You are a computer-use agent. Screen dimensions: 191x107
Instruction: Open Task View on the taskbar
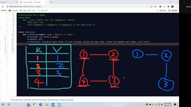click(x=9, y=104)
